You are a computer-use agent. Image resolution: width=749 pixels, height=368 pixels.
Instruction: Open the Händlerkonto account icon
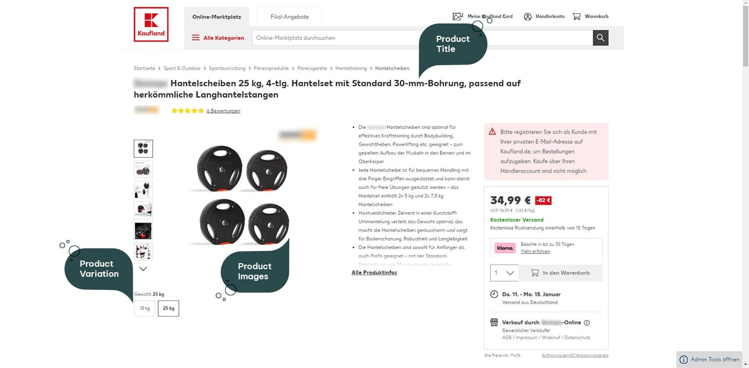click(x=528, y=17)
